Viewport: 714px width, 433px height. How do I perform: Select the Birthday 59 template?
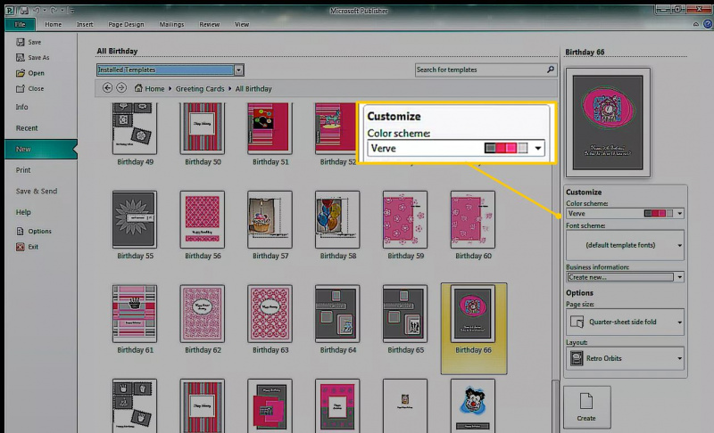(405, 219)
